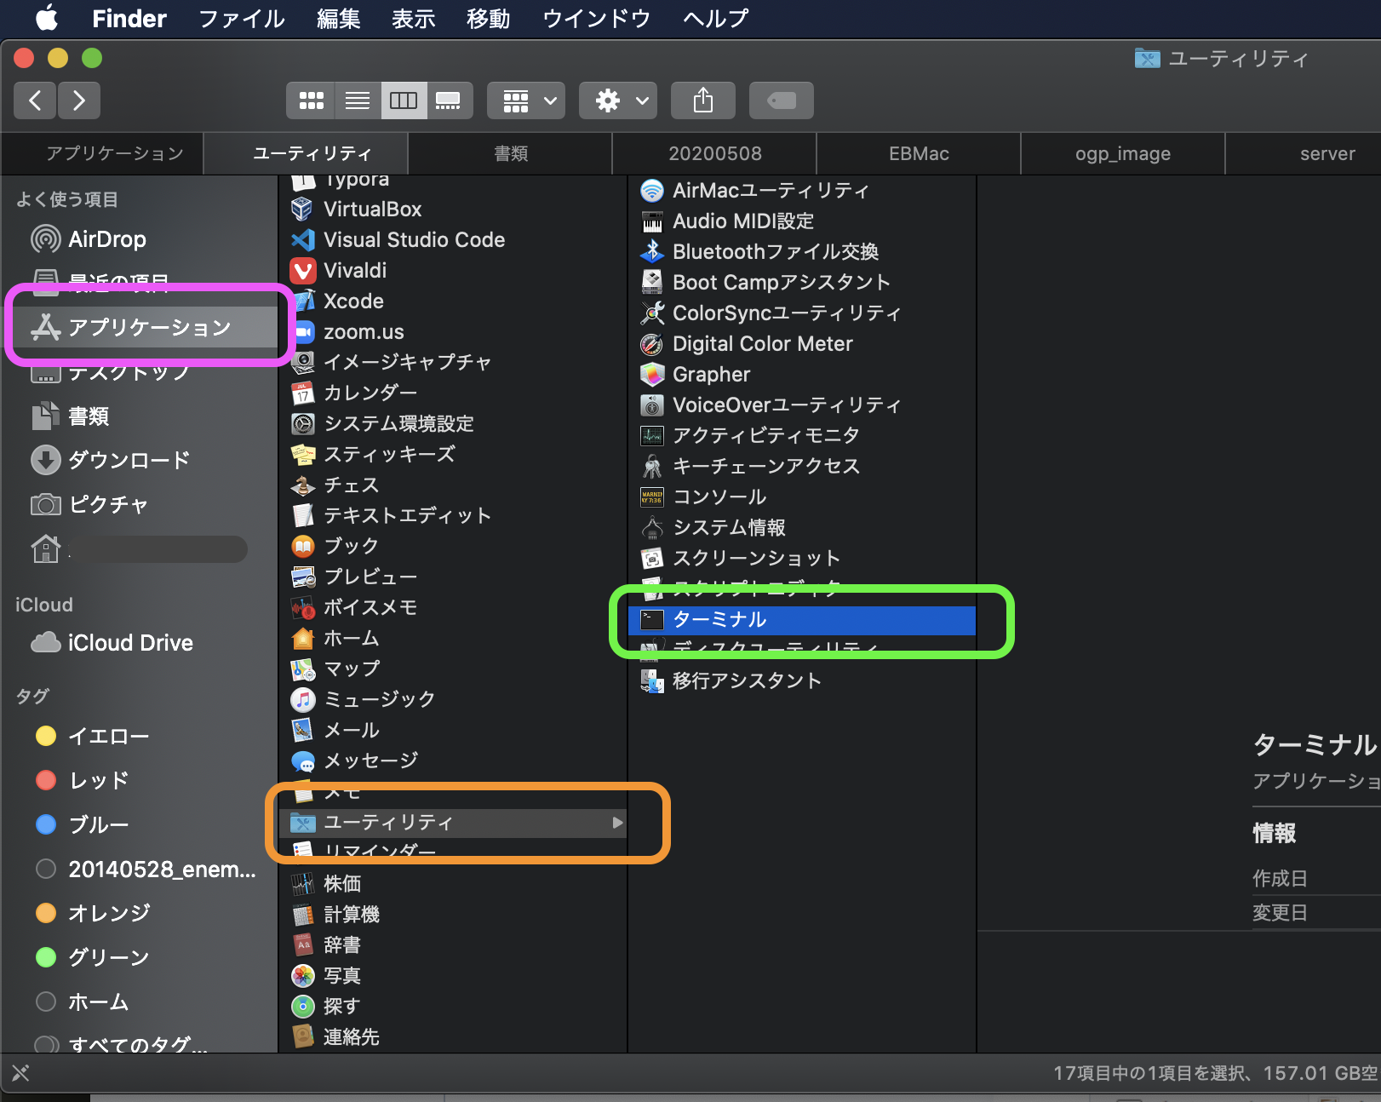Open the group-by dropdown
The image size is (1381, 1102).
[x=526, y=100]
